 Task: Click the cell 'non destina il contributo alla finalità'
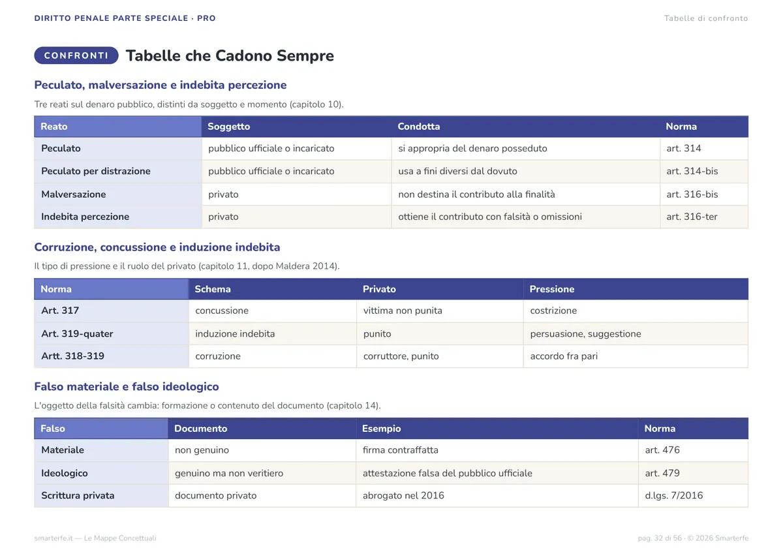tap(525, 194)
